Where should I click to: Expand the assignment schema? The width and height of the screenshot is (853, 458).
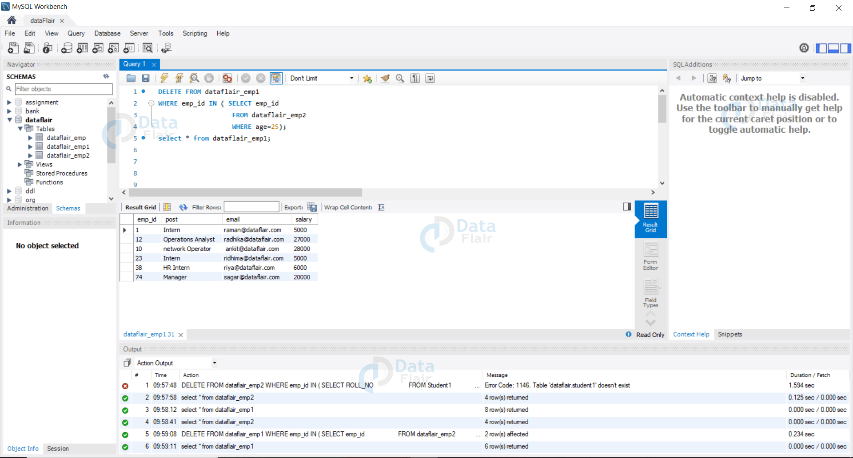[x=9, y=102]
